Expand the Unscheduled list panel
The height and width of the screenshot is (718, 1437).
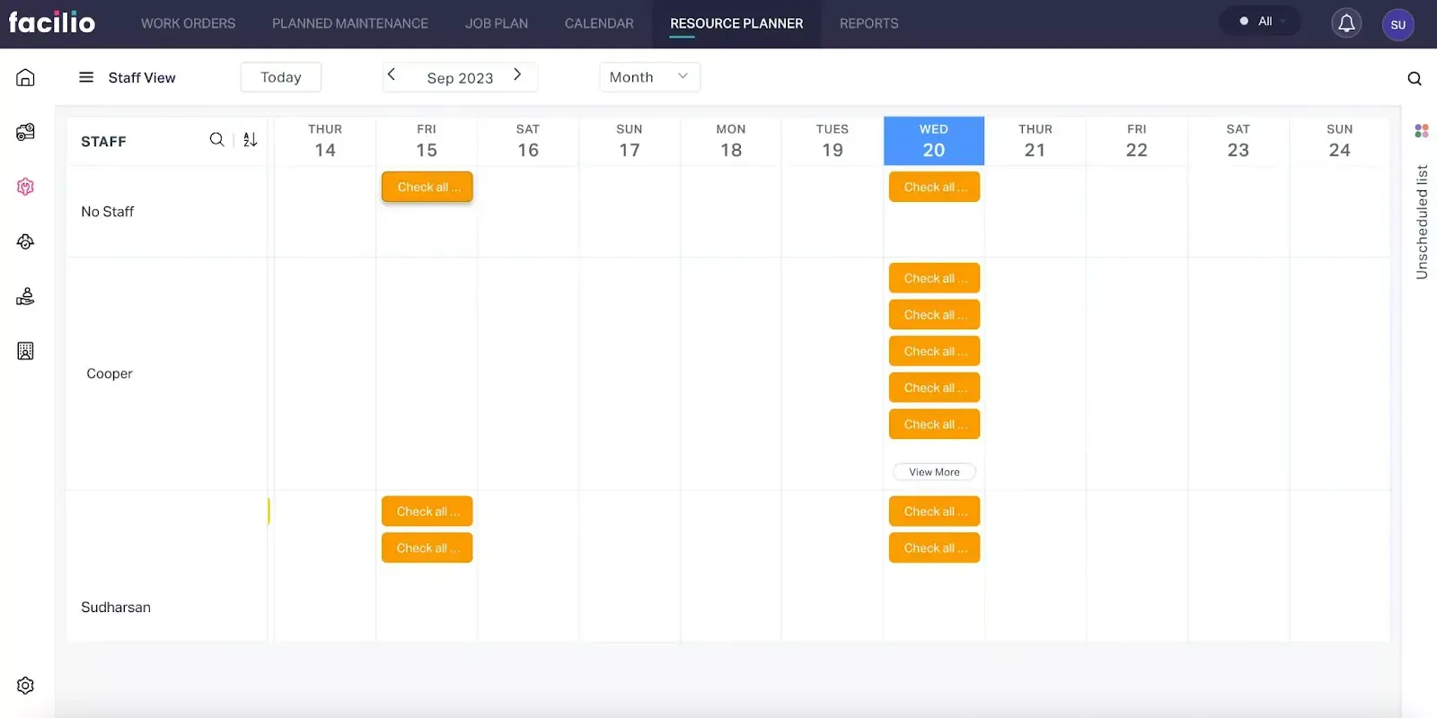(1422, 222)
